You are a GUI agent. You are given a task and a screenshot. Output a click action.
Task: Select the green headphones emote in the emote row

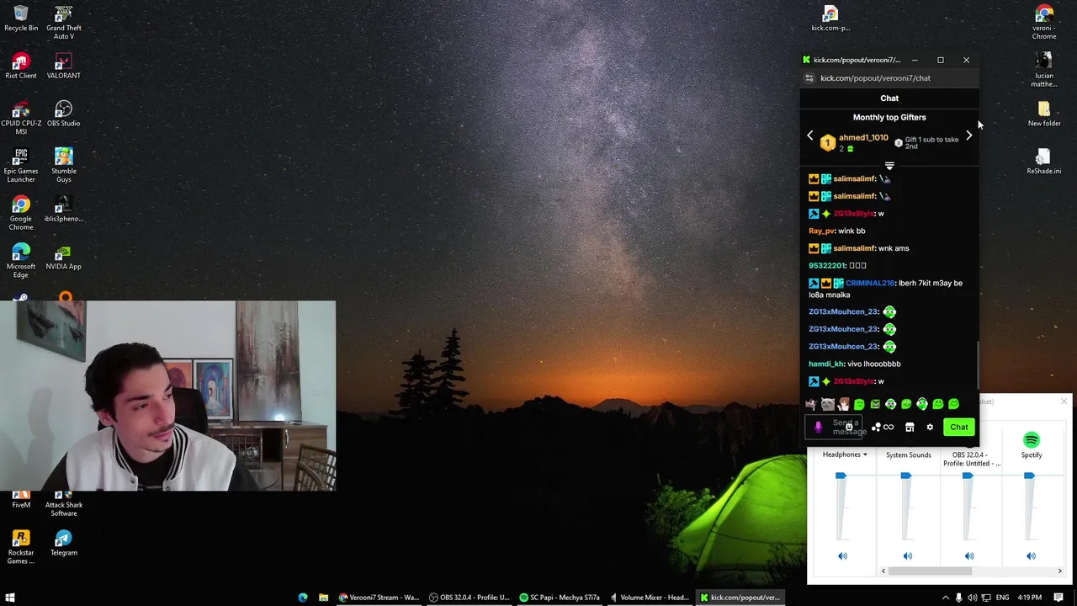click(x=922, y=404)
